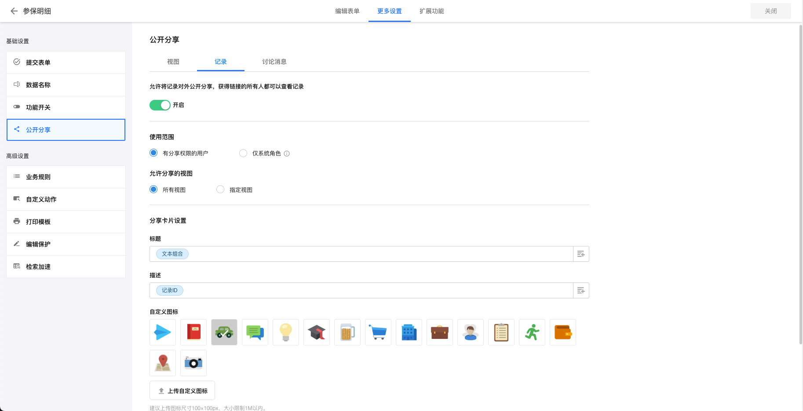Select the map pin custom icon
803x411 pixels.
[163, 363]
